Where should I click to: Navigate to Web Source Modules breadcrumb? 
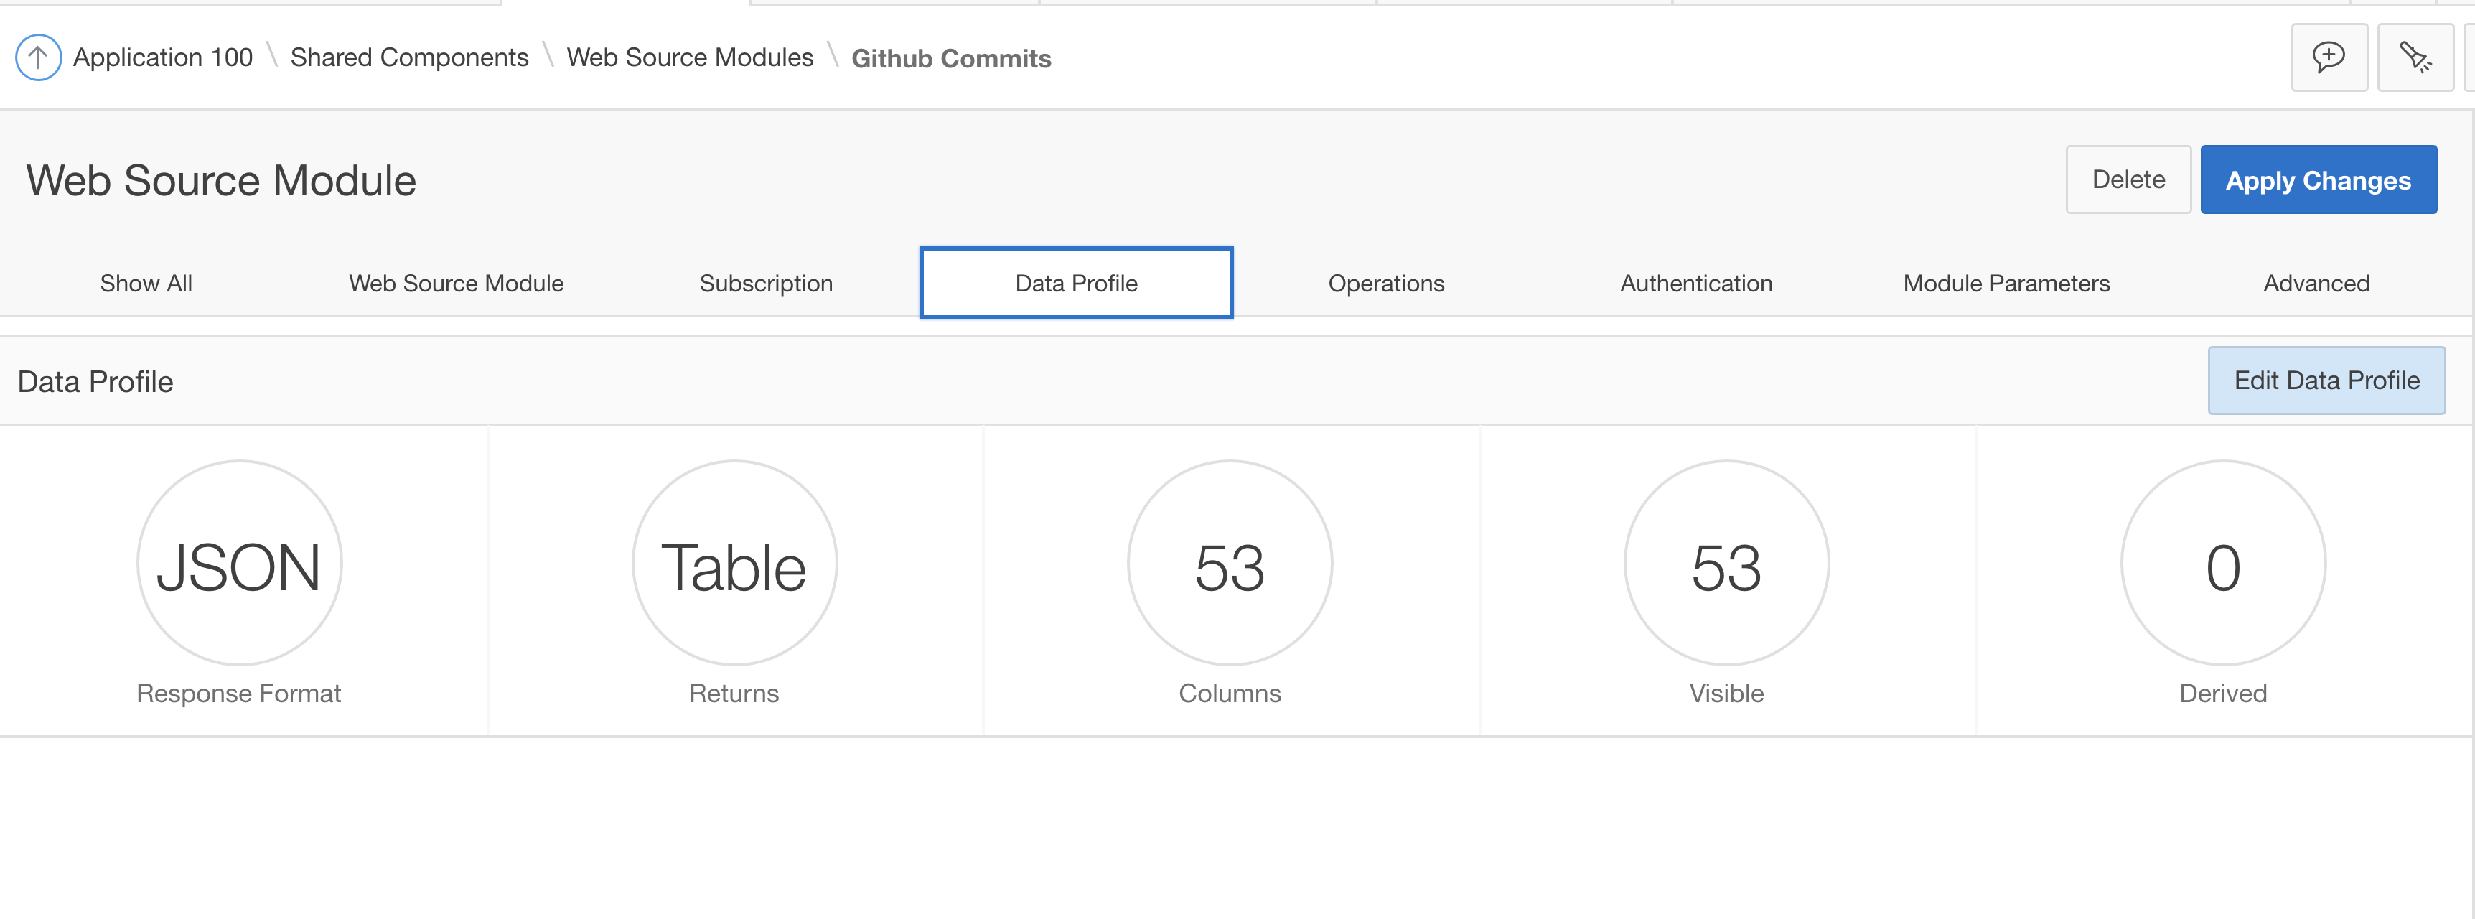tap(689, 57)
